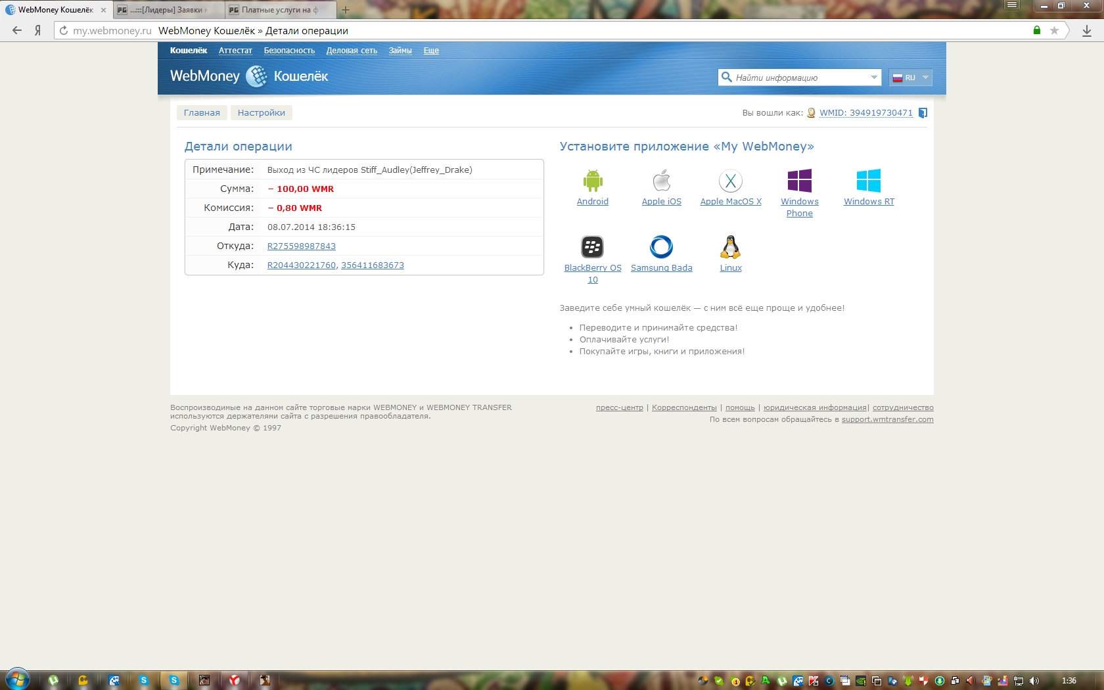The width and height of the screenshot is (1104, 690).
Task: Click the WebMoney globe logo in header
Action: (x=256, y=76)
